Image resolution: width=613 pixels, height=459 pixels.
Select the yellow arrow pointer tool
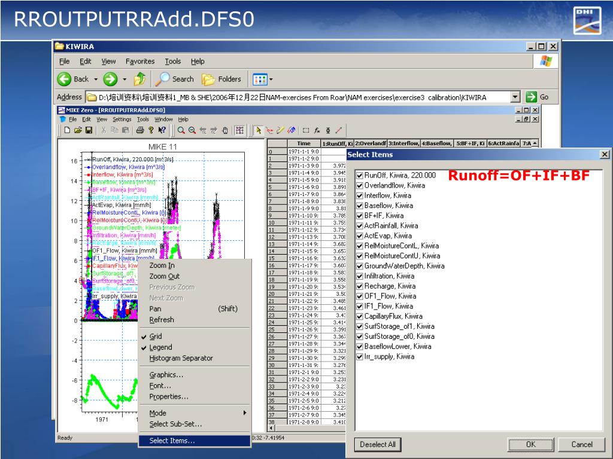[x=258, y=130]
